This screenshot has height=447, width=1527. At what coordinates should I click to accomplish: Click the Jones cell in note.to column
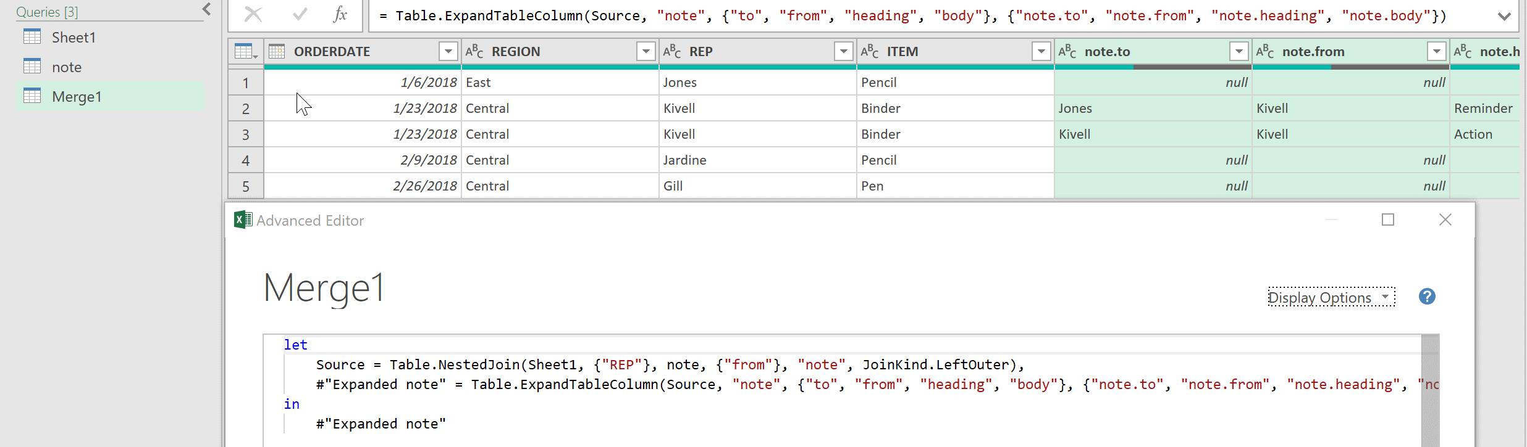coord(1153,109)
